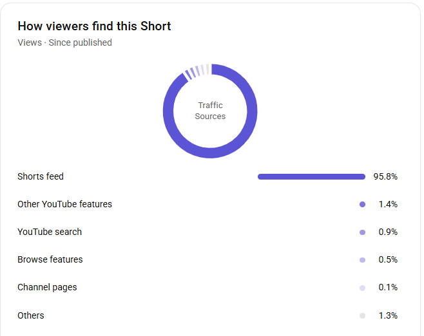Click the YouTube search color dot
The image size is (424, 336).
pos(362,232)
